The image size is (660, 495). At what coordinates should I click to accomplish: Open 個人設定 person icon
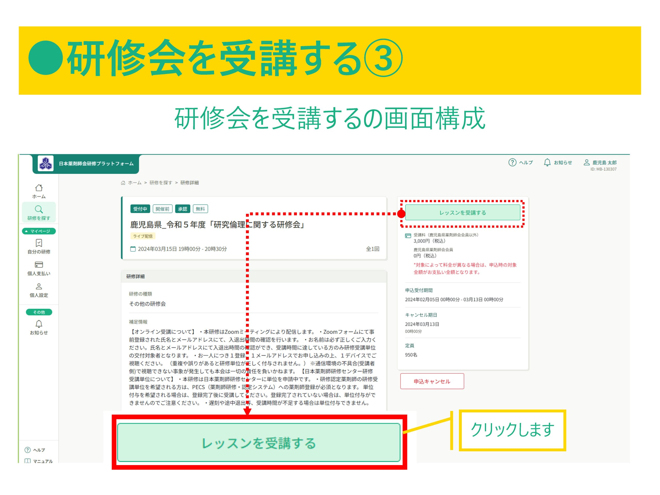(39, 286)
